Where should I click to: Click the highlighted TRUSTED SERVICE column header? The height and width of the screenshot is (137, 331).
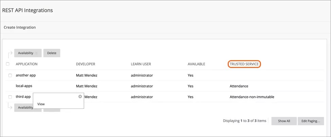click(244, 64)
